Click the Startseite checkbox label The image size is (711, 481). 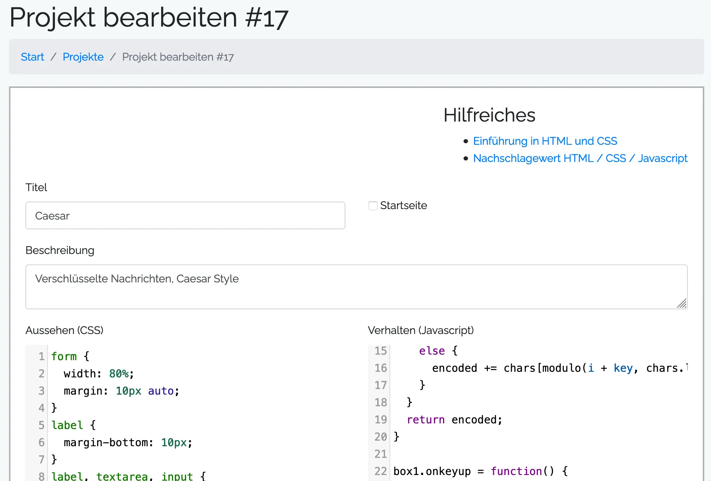point(403,206)
